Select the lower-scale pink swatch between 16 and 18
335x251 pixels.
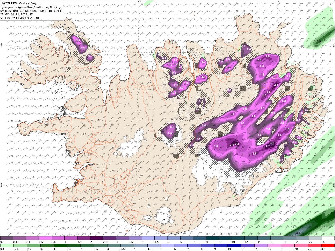point(275,246)
